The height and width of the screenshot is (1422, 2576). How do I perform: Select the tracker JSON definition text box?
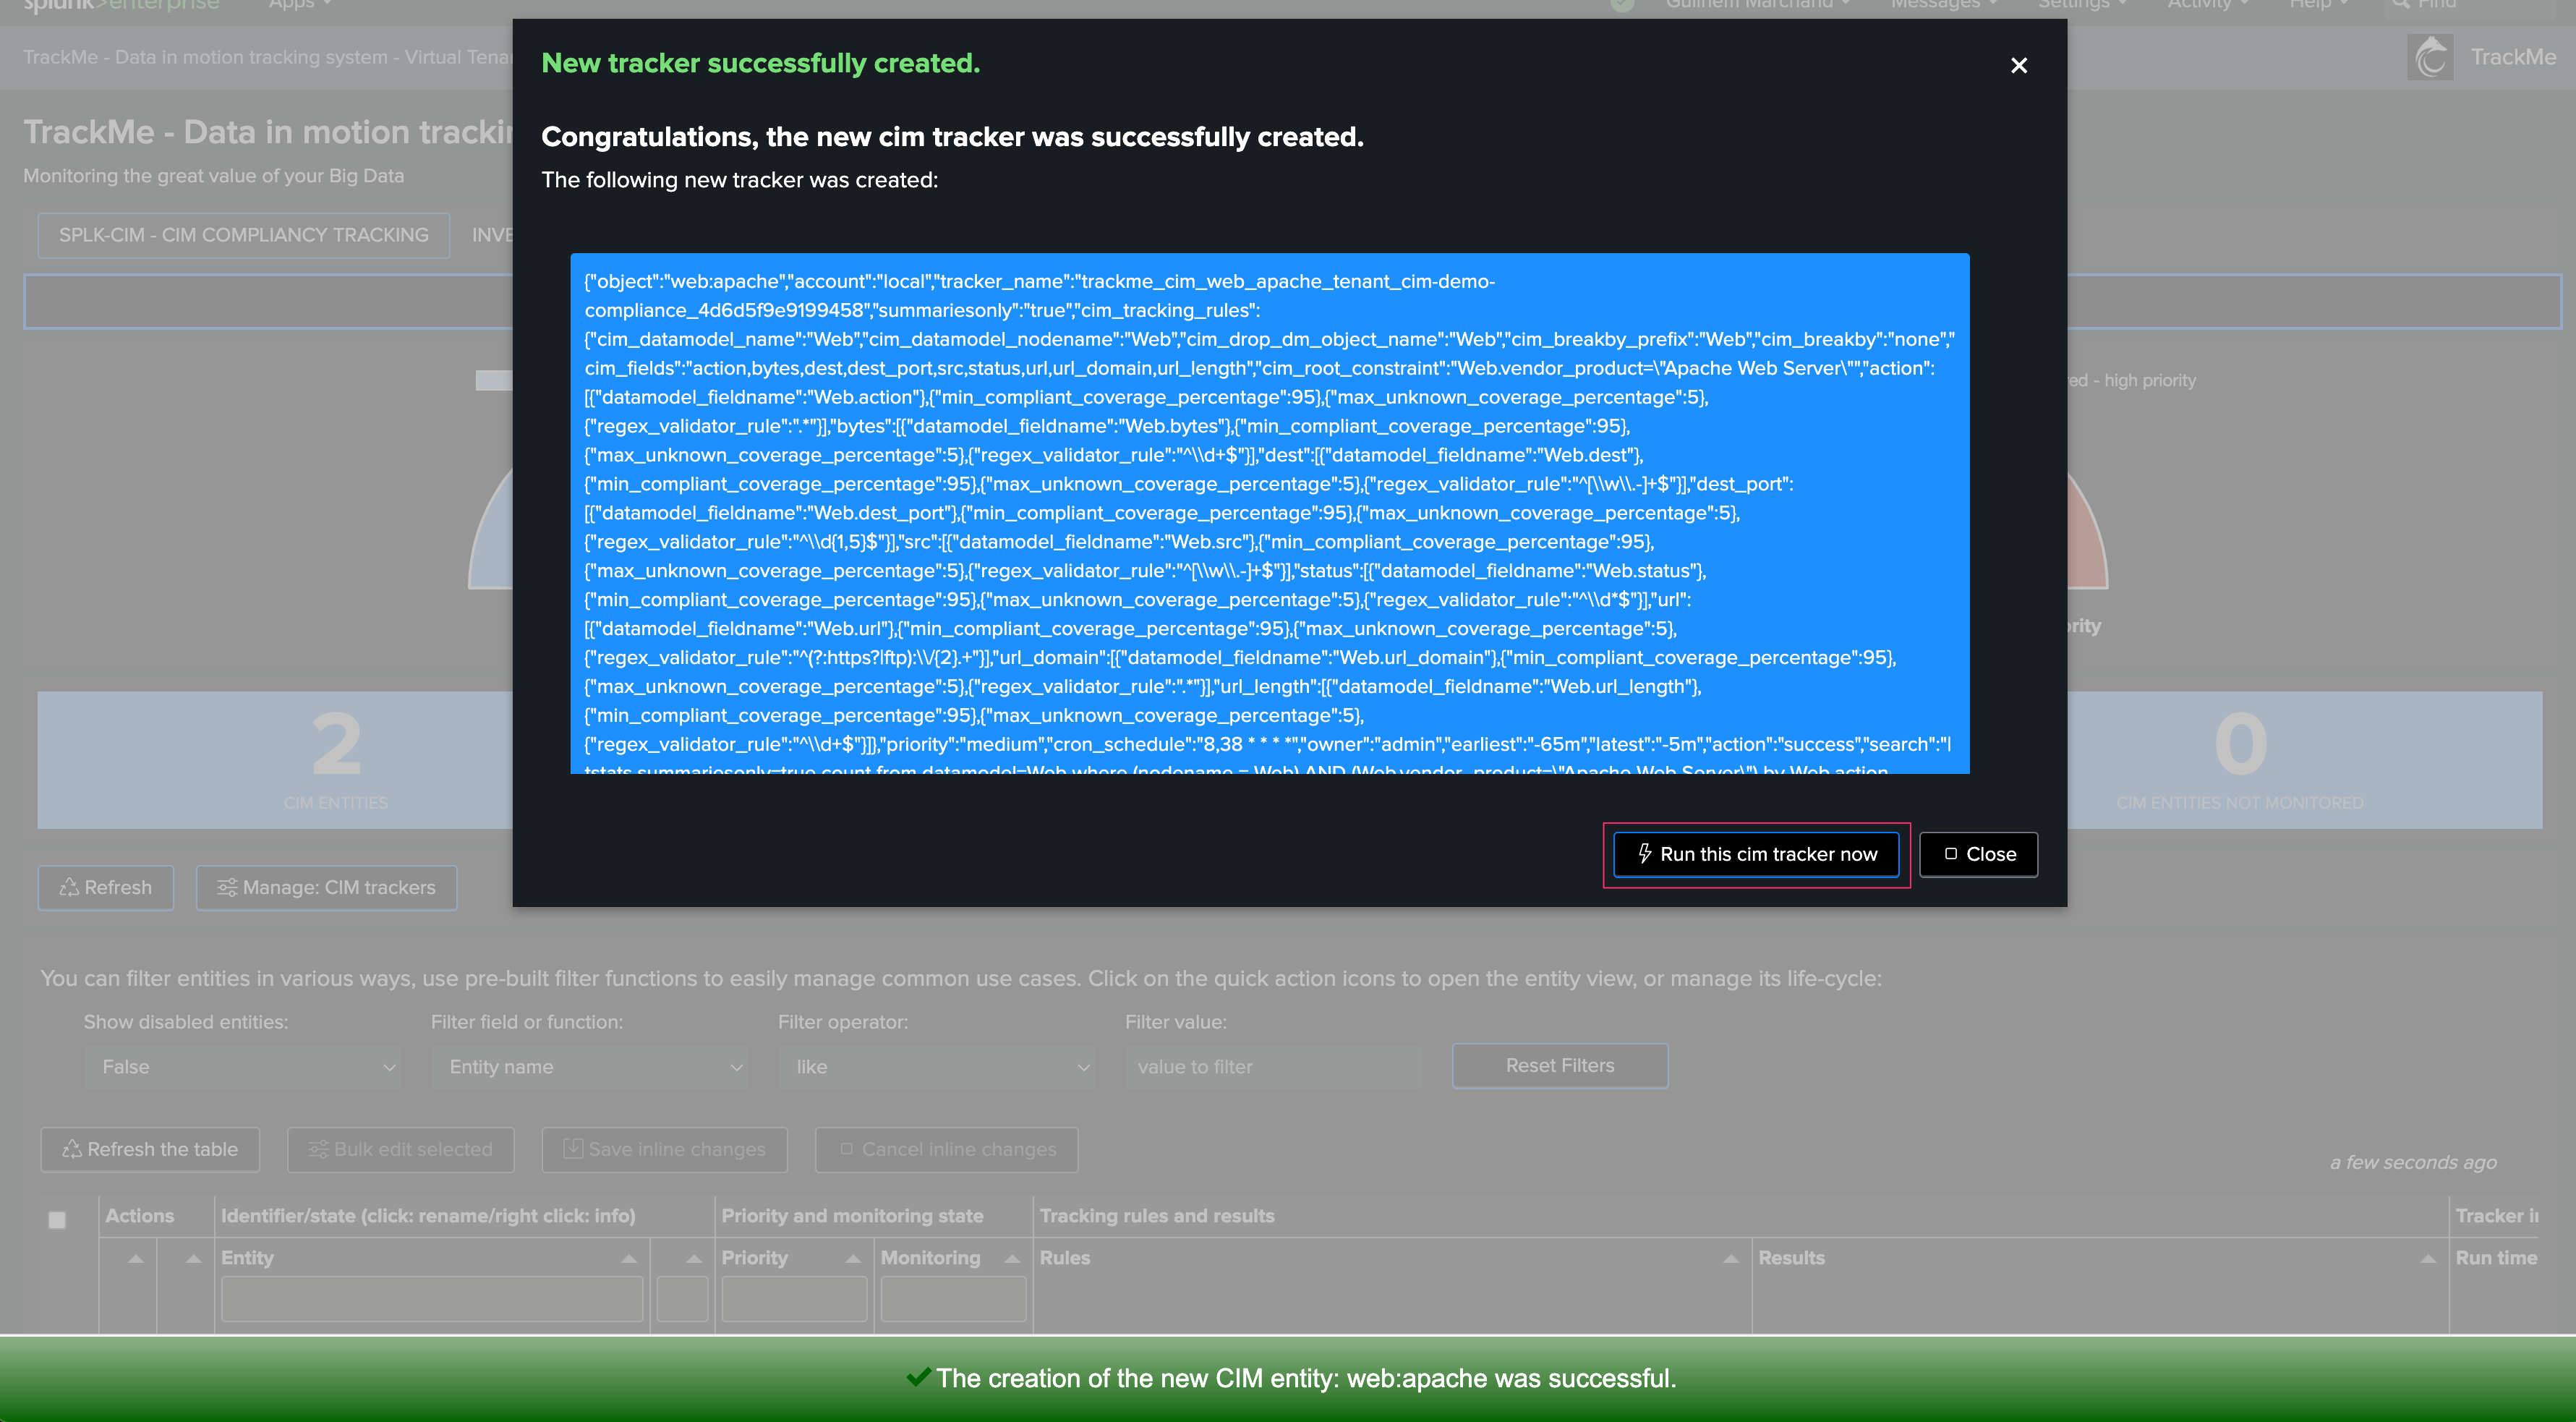tap(1269, 513)
